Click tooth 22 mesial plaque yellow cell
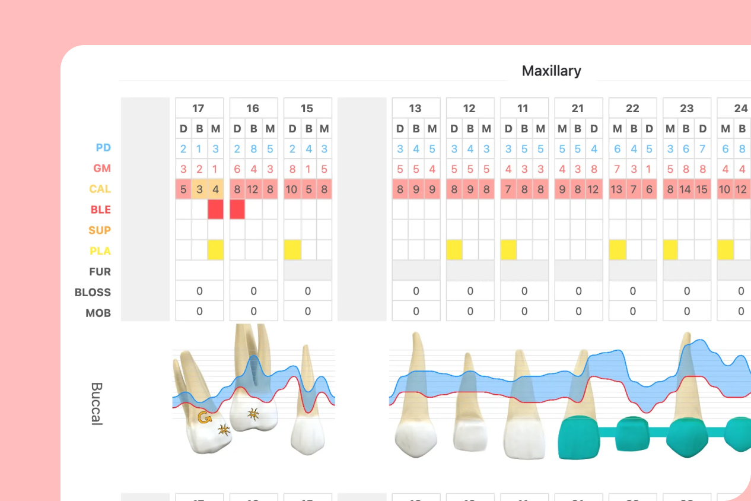Screen dimensions: 751x501 (618, 251)
